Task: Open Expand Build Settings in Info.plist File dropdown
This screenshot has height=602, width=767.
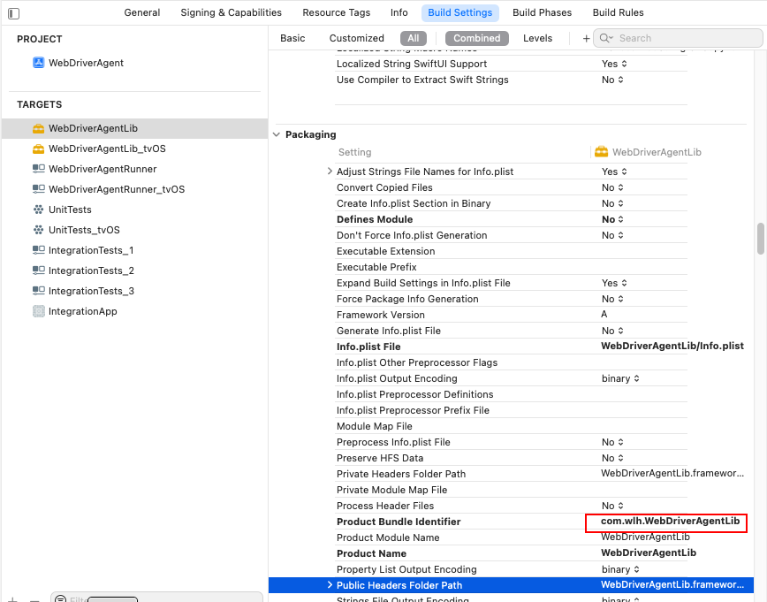Action: 614,283
